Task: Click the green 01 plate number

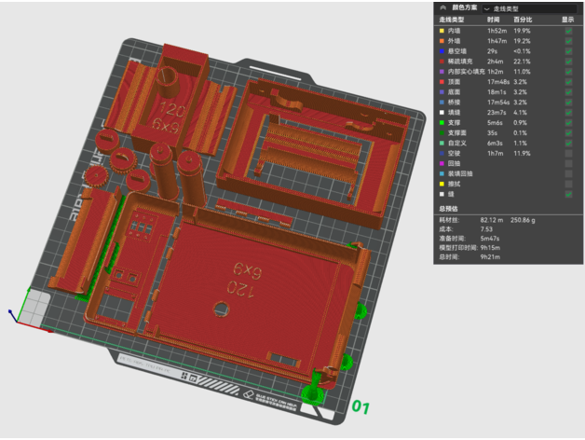Action: (361, 407)
